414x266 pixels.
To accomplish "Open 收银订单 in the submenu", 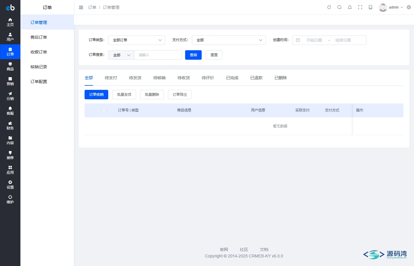I will click(x=47, y=52).
